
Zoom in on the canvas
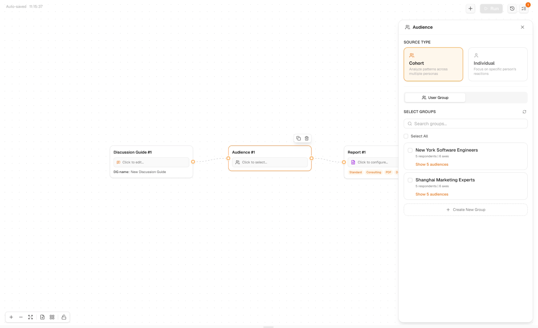point(11,317)
